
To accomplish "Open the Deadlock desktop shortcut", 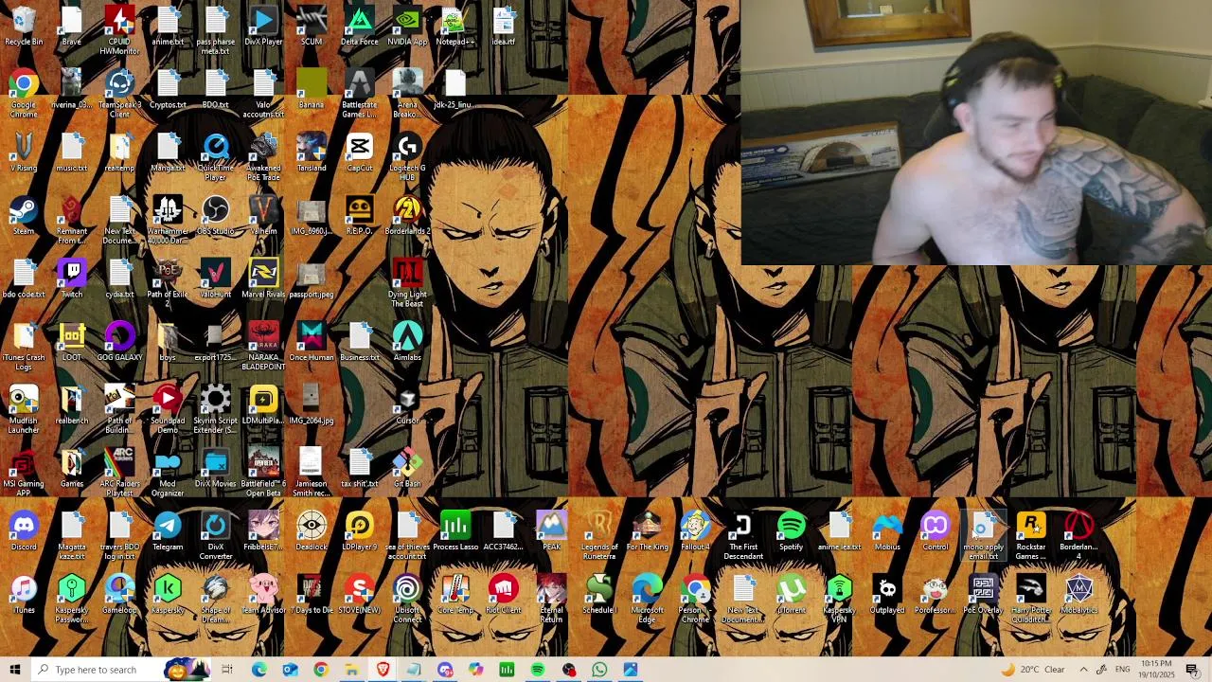I will 312,530.
